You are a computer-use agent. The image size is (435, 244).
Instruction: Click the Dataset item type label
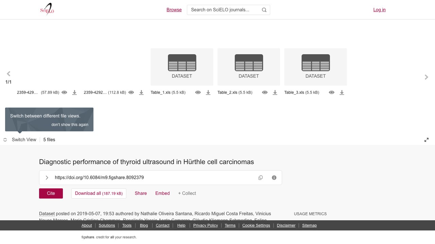click(x=47, y=213)
